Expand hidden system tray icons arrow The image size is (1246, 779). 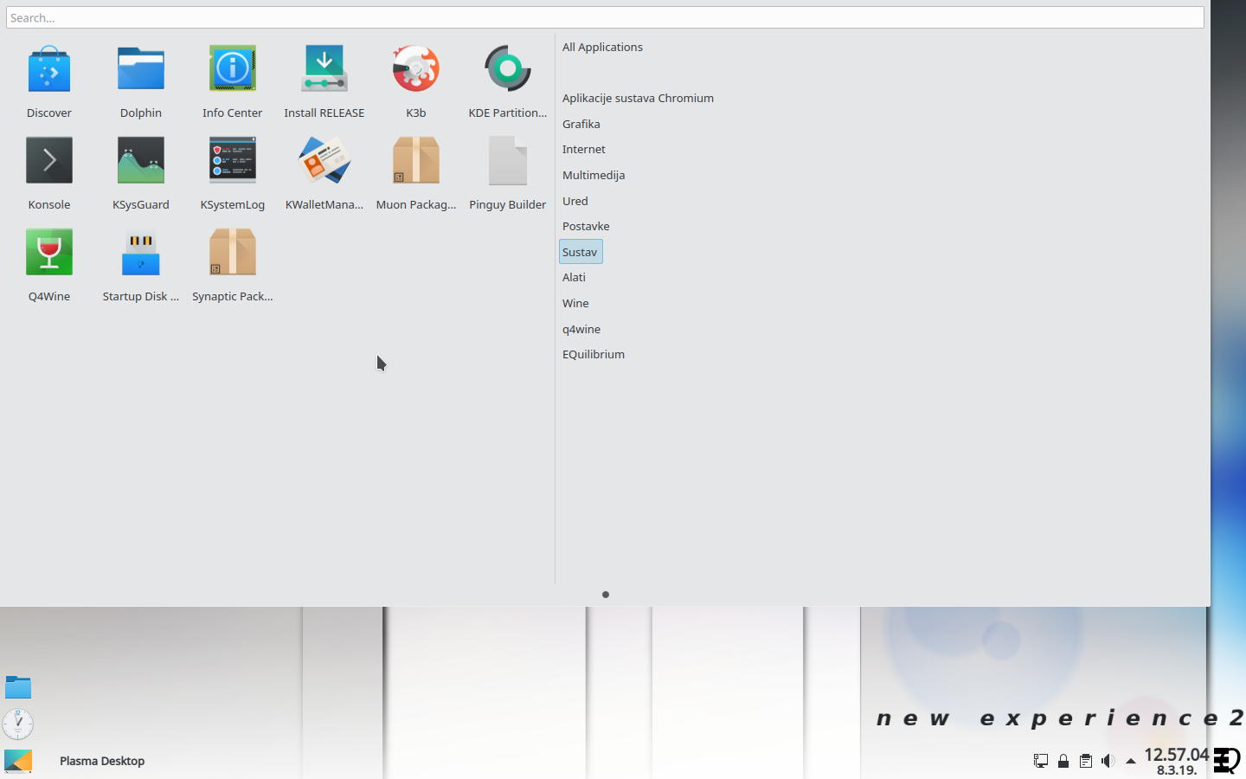pos(1130,762)
